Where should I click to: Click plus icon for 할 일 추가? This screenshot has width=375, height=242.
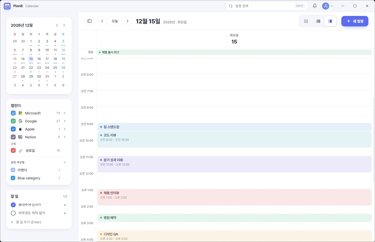pyautogui.click(x=12, y=222)
